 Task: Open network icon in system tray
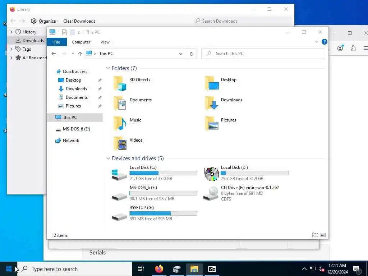click(313, 269)
